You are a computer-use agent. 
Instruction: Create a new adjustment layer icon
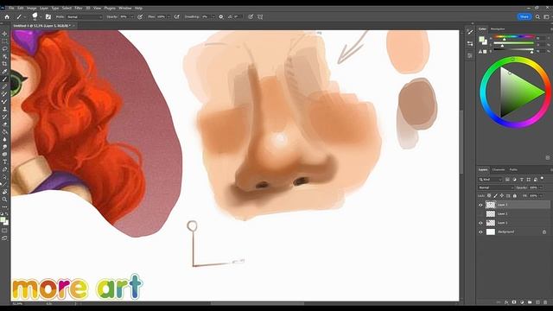(522, 302)
